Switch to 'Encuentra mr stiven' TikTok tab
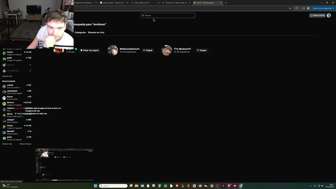 pyautogui.click(x=176, y=3)
